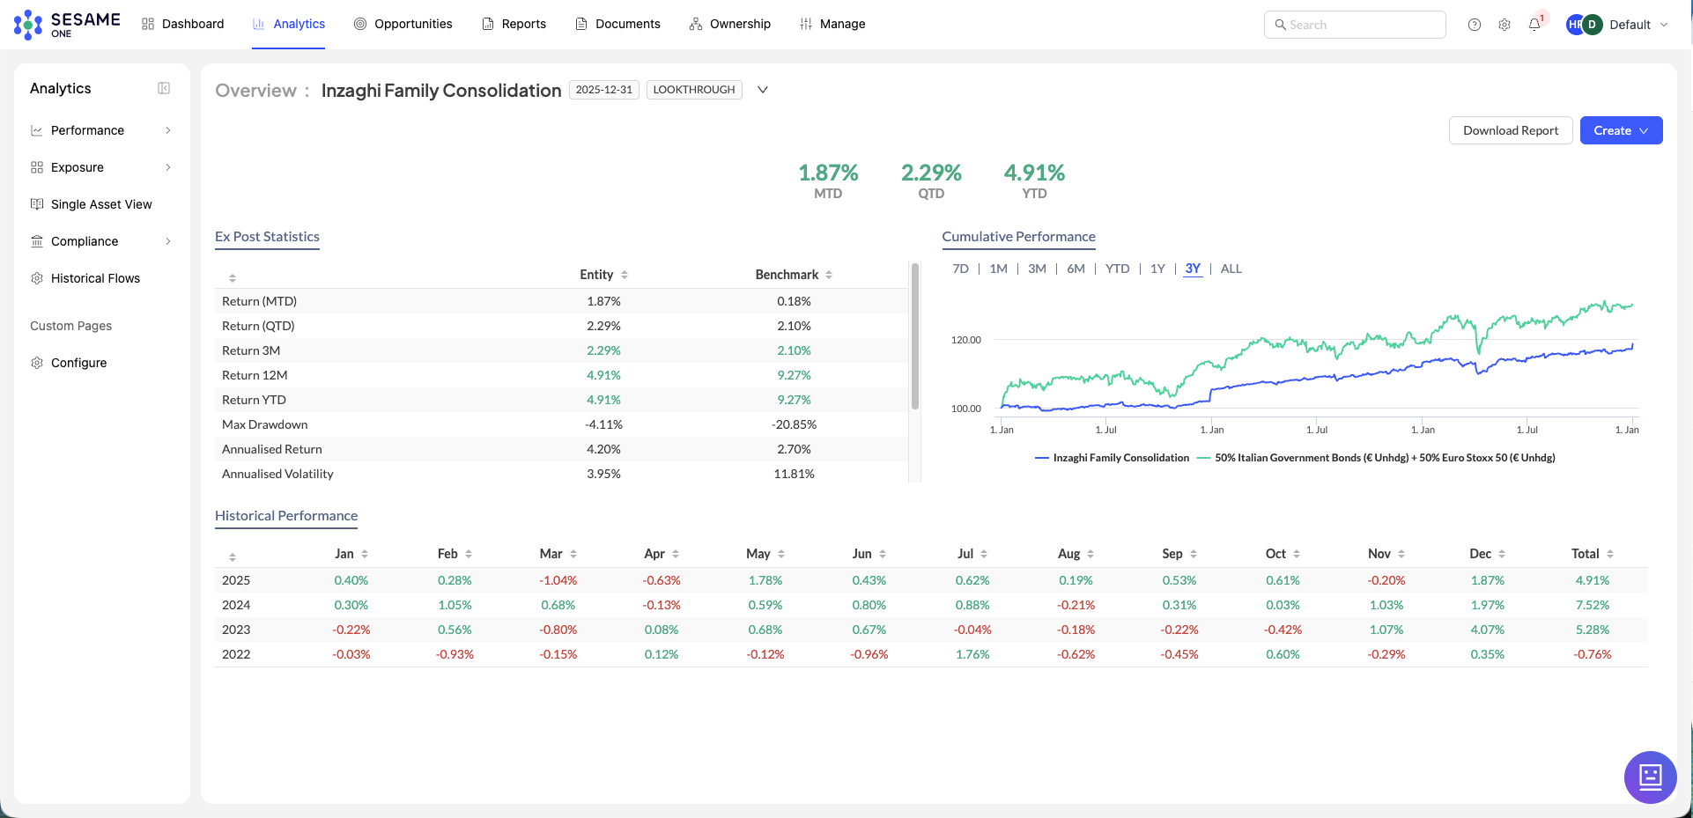This screenshot has height=818, width=1693.
Task: Click the Performance chart icon in sidebar
Action: (x=37, y=130)
